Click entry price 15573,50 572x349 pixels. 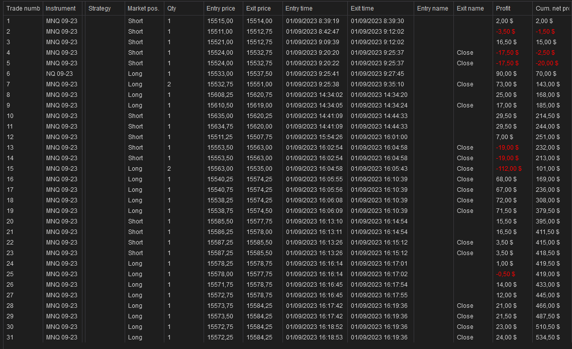pos(220,316)
